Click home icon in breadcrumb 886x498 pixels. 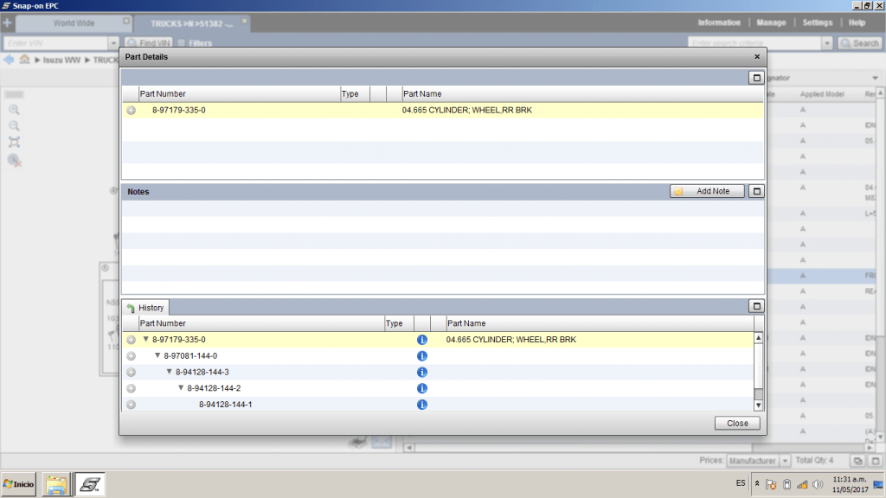pos(24,60)
